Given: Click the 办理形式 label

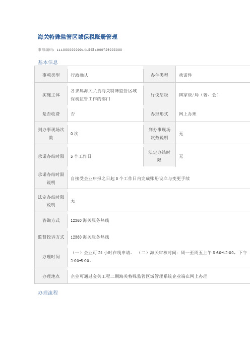Looking at the screenshot, I should tap(159, 114).
